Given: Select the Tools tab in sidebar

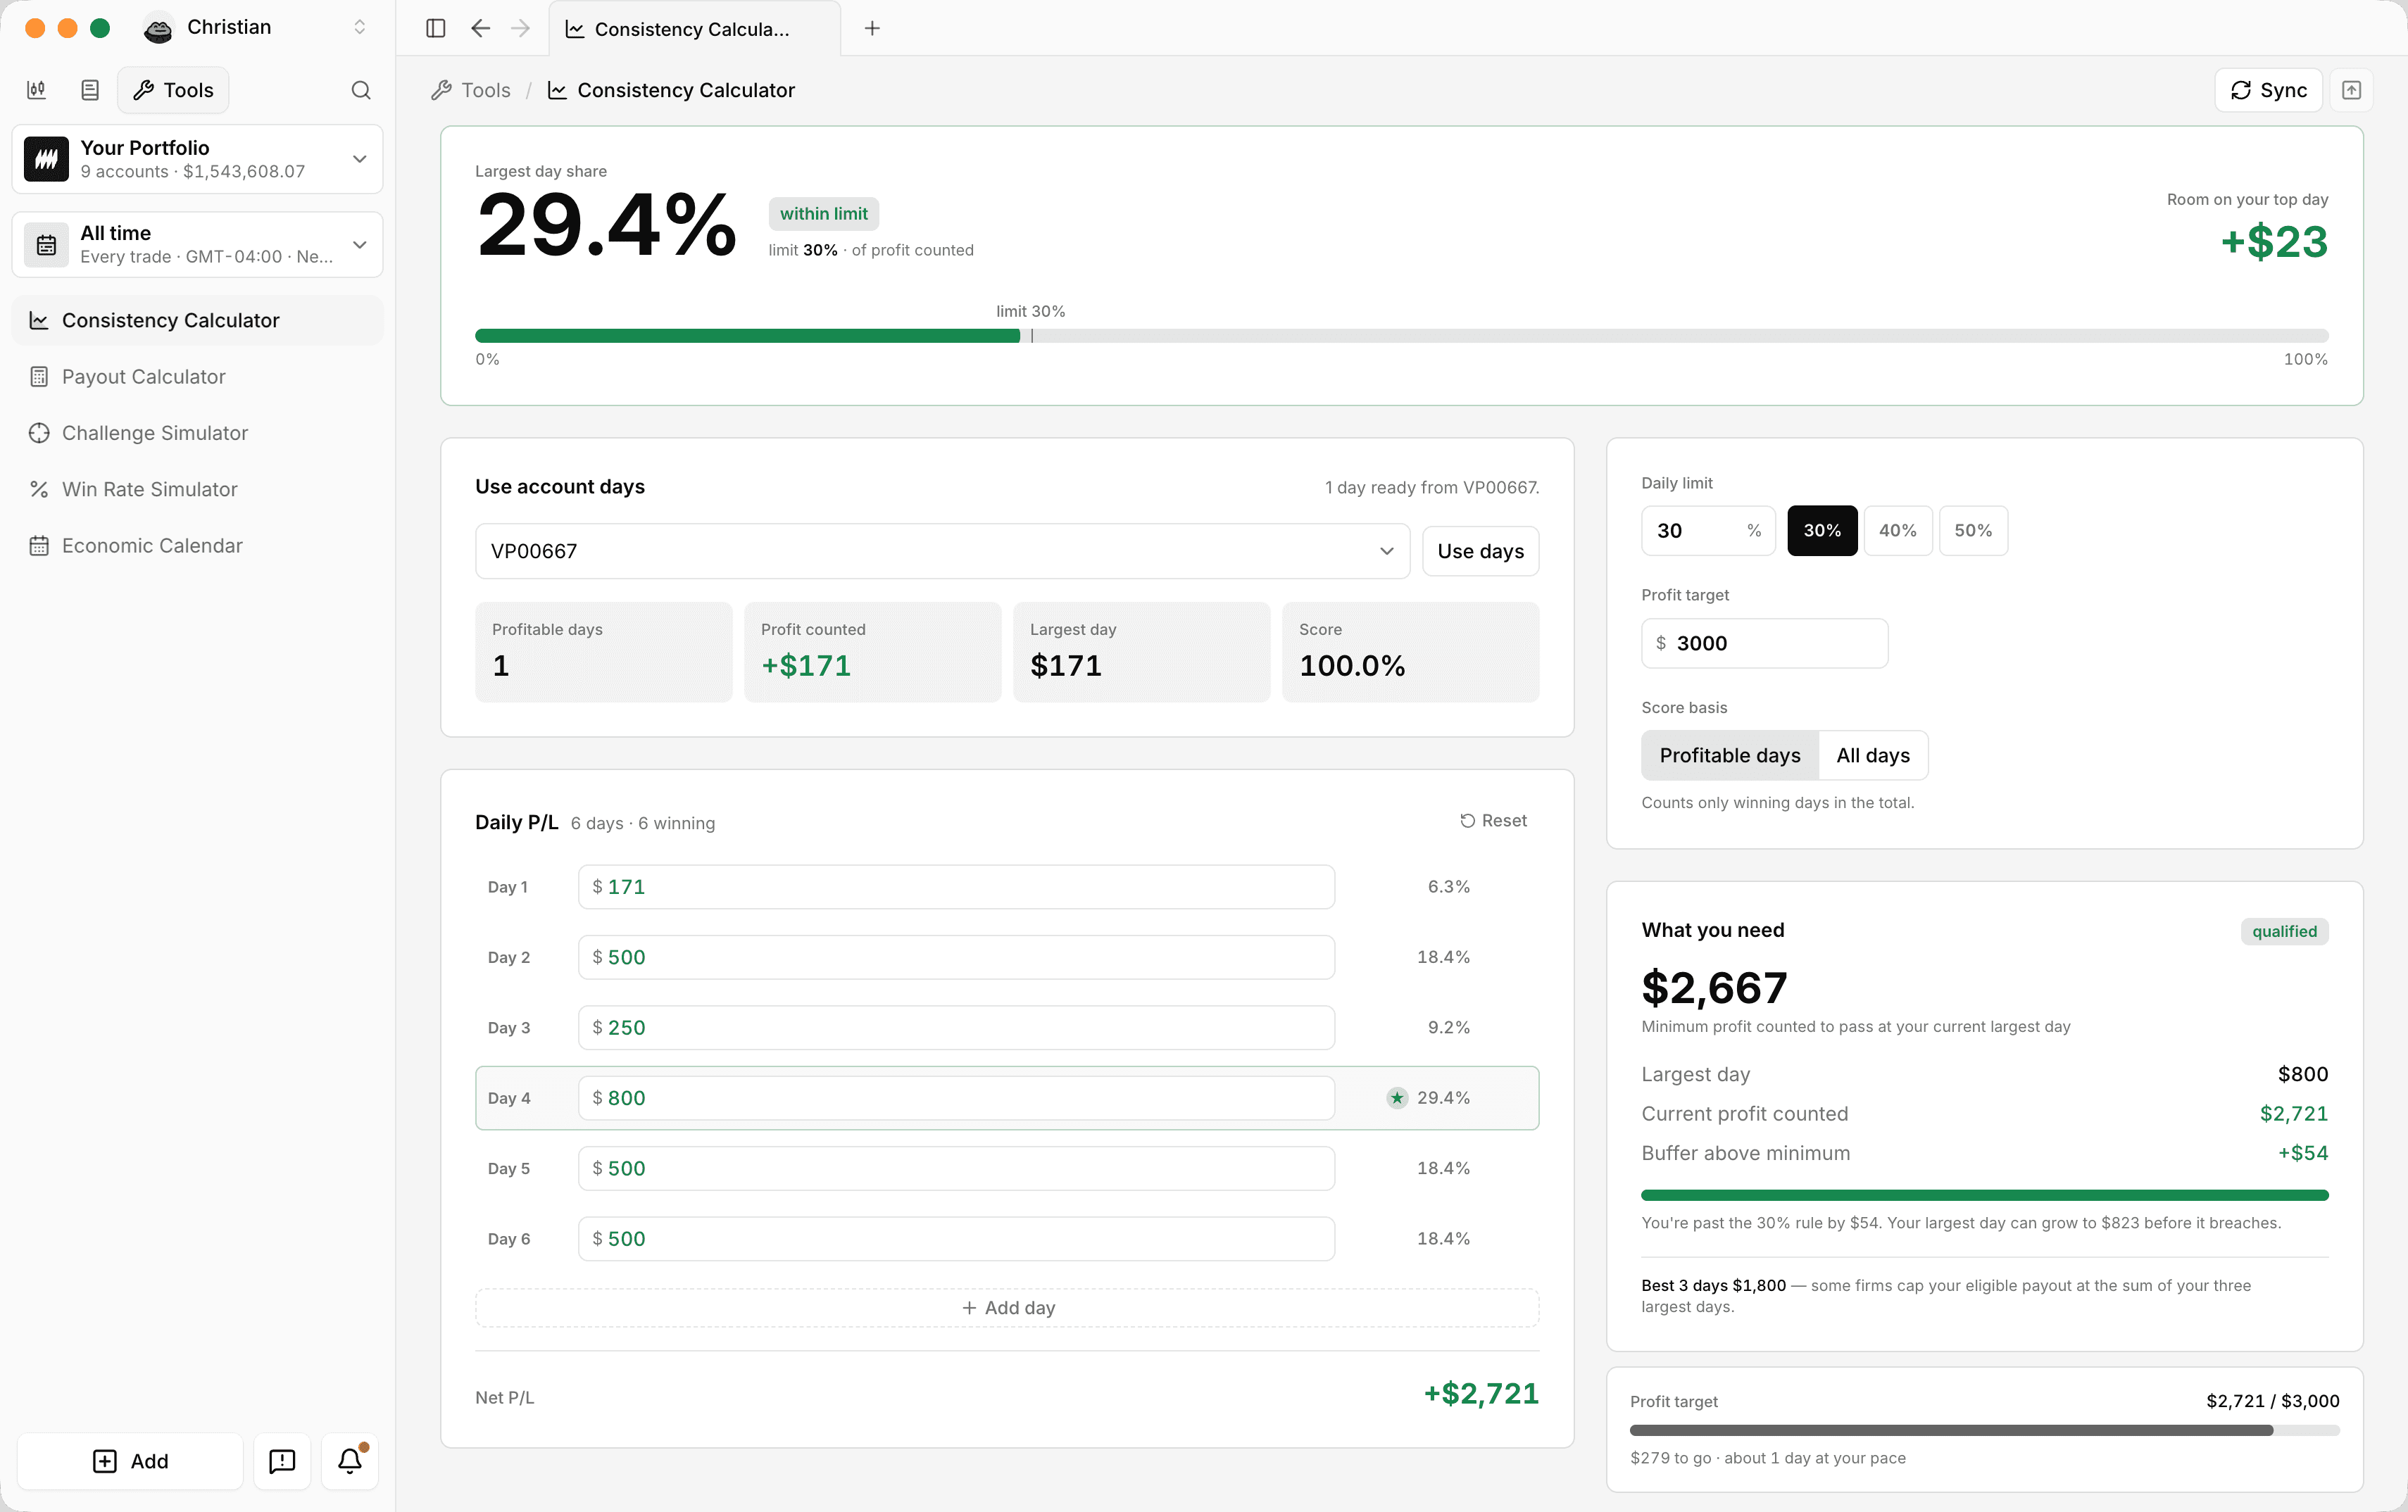Looking at the screenshot, I should [173, 90].
